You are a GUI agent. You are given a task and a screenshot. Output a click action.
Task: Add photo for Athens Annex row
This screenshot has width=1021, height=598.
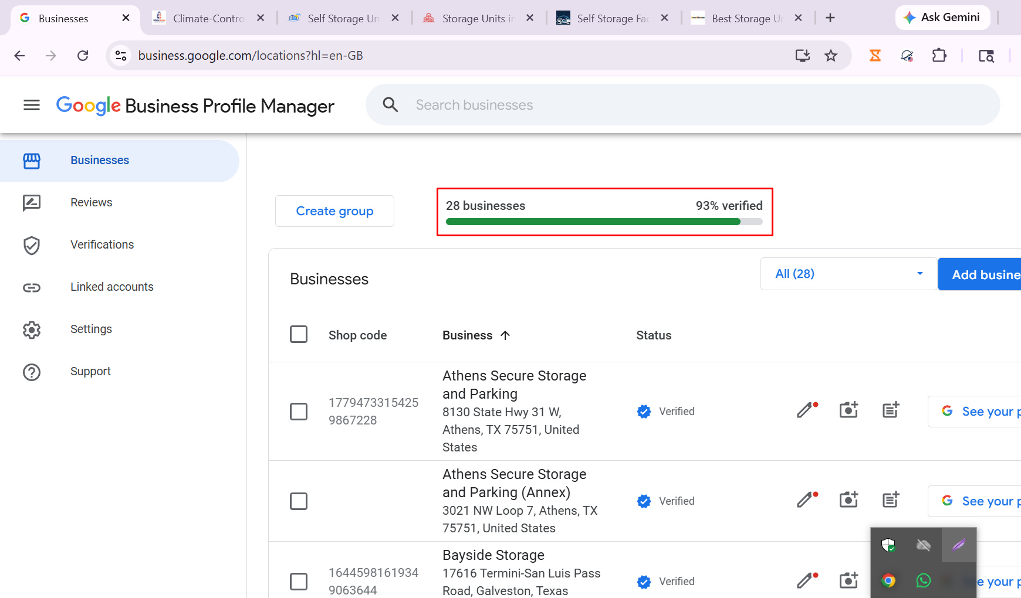(x=848, y=500)
